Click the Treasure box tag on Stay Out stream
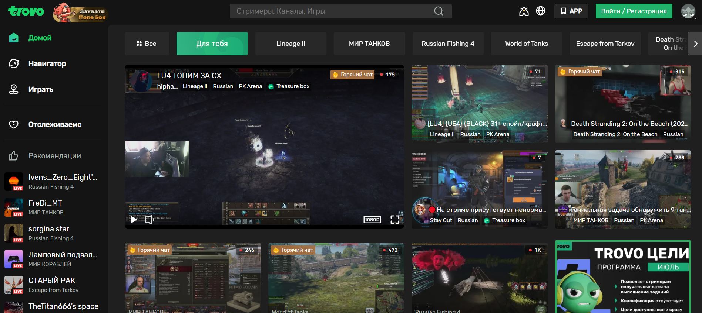 505,220
